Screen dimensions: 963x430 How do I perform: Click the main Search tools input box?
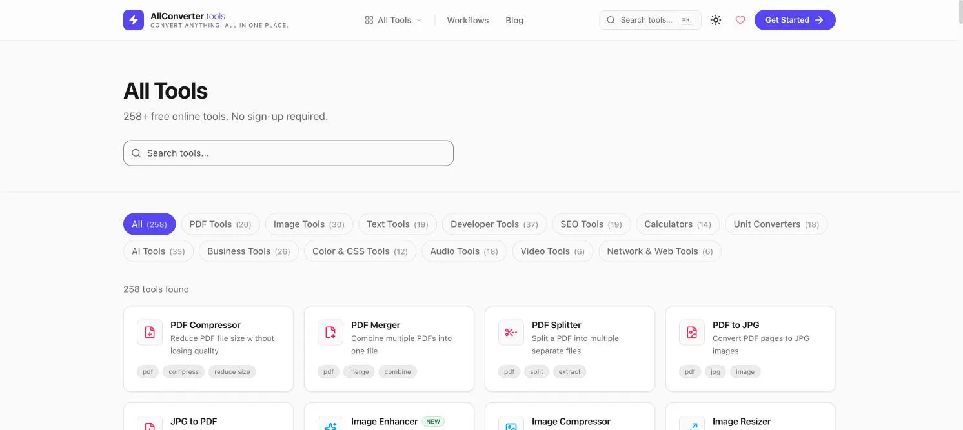click(x=289, y=153)
